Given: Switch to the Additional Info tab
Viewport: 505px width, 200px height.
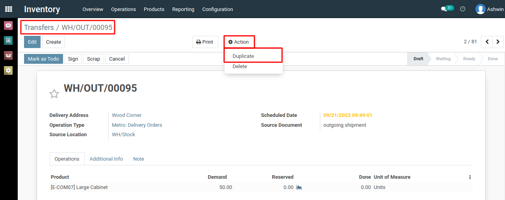Looking at the screenshot, I should pos(106,159).
